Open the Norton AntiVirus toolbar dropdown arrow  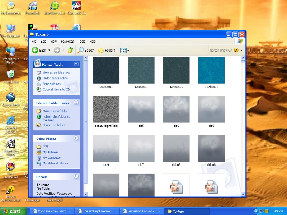click(241, 50)
